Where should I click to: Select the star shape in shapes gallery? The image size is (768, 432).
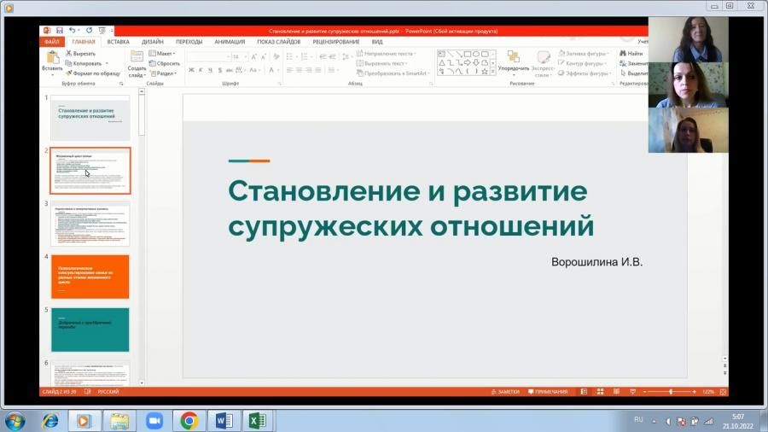485,72
